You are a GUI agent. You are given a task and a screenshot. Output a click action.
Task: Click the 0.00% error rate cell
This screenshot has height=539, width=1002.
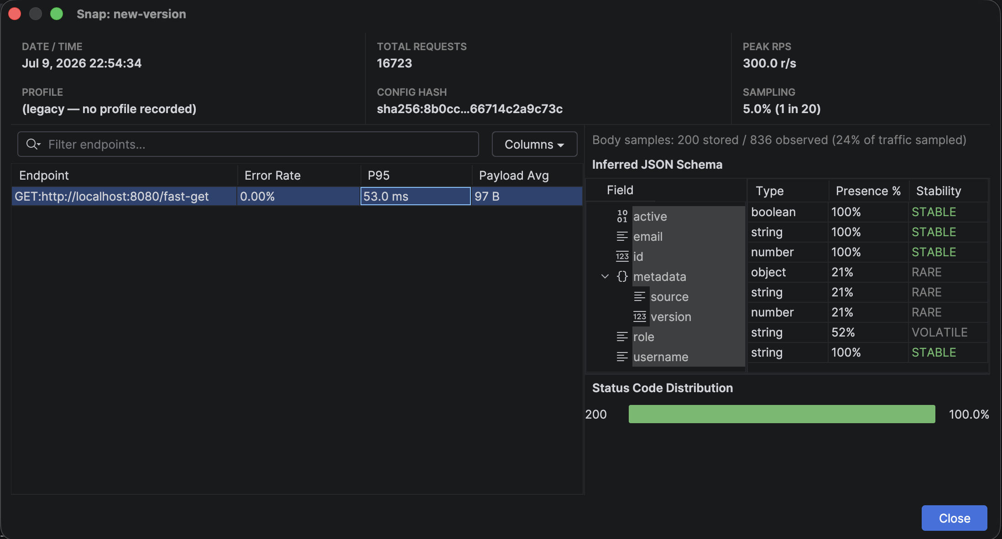(298, 196)
